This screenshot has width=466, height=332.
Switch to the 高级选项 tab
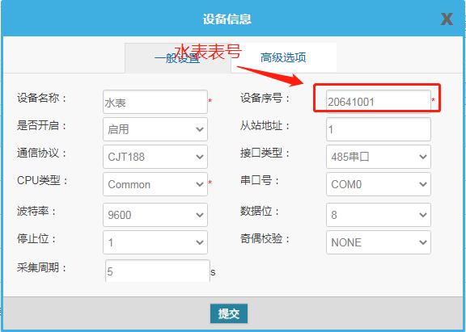[x=283, y=57]
